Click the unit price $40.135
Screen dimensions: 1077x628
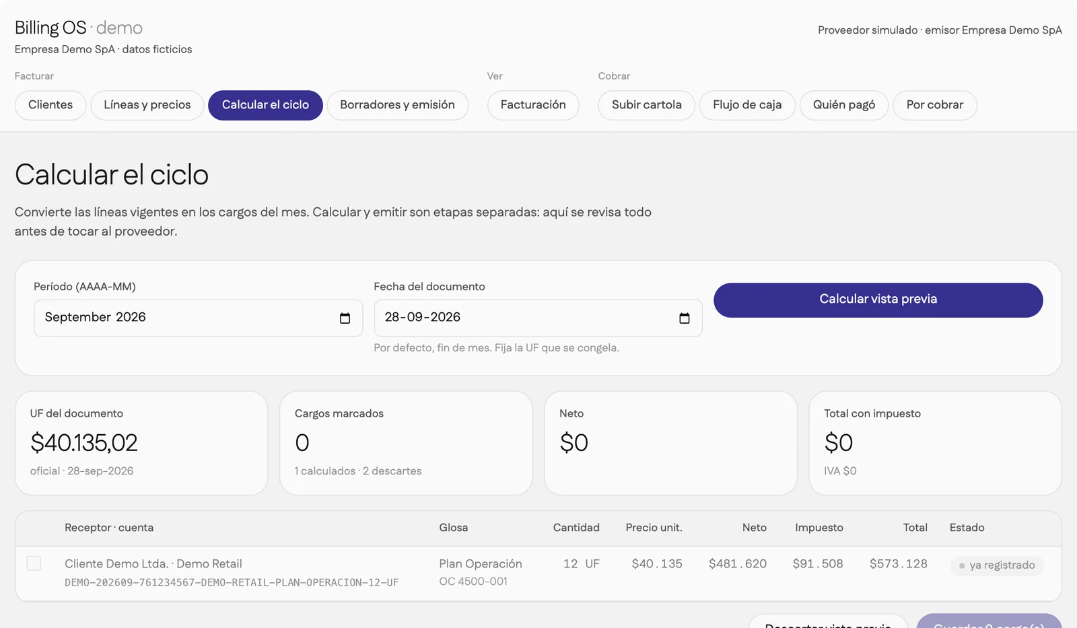click(x=657, y=564)
